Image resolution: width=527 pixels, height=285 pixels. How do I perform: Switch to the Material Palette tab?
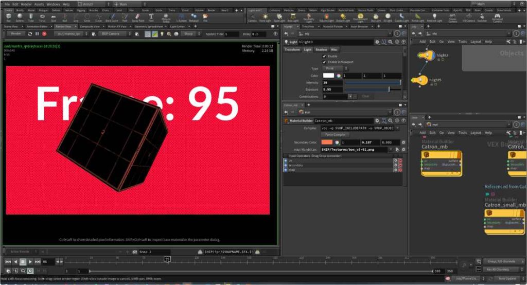click(x=333, y=26)
